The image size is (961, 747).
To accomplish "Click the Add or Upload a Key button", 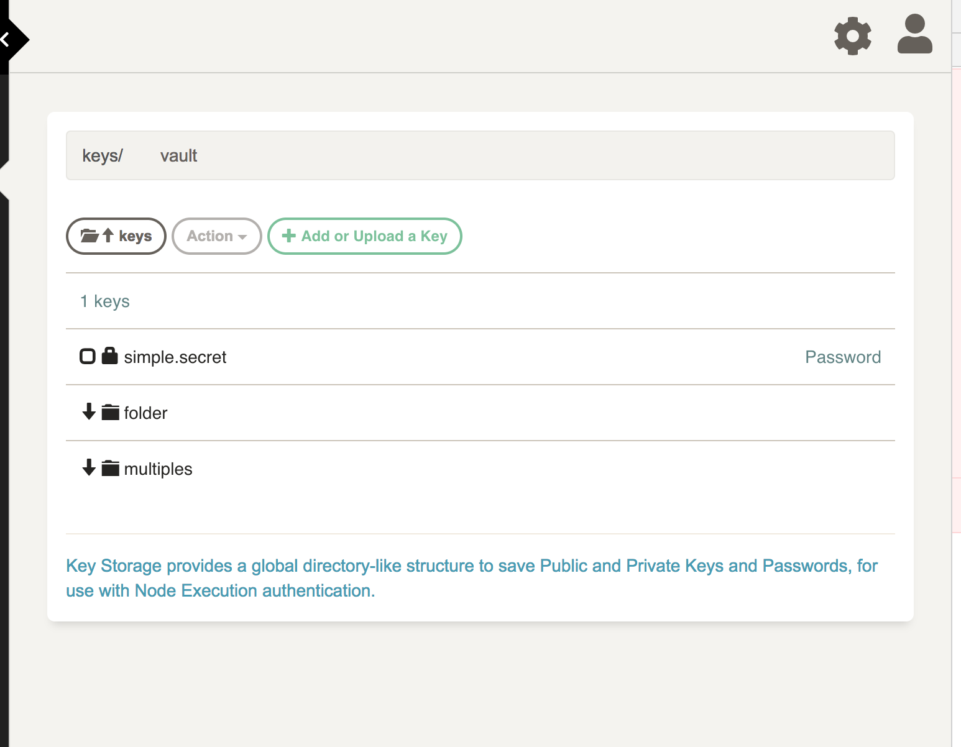I will pyautogui.click(x=364, y=236).
